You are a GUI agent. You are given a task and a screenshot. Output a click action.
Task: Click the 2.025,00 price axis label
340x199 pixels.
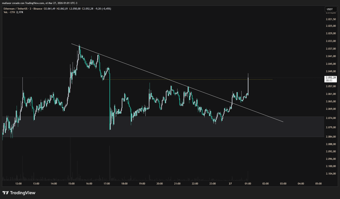click(331, 26)
